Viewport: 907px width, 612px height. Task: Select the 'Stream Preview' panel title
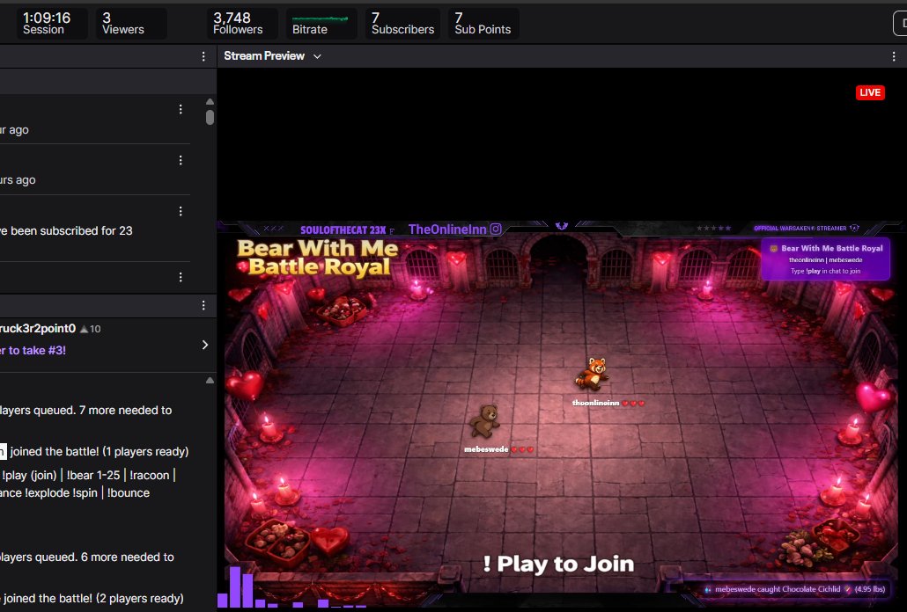point(264,56)
